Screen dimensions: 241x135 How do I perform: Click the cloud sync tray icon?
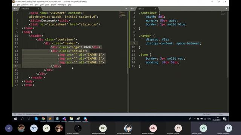[x=198, y=119]
